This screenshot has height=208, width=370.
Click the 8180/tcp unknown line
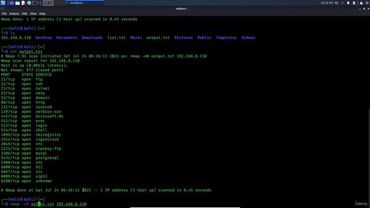tap(26, 181)
